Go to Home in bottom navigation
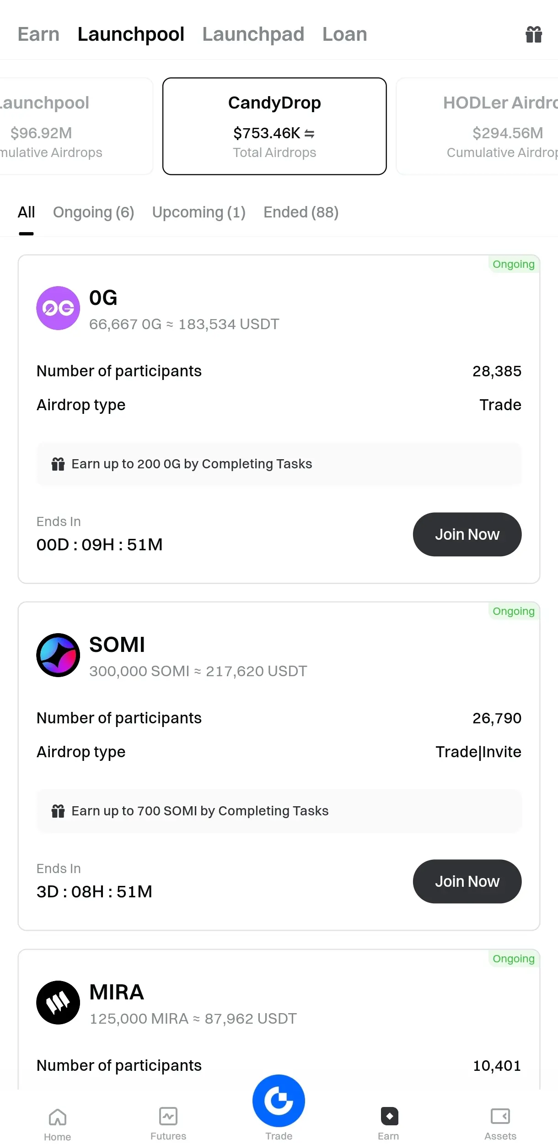Viewport: 558px width, 1145px height. (58, 1124)
